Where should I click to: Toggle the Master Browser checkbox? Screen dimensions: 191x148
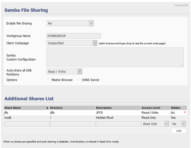pyautogui.click(x=48, y=79)
